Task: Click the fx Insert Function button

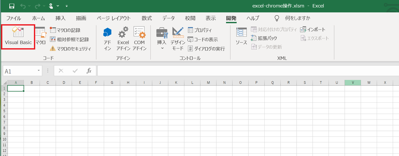Action: (x=89, y=71)
